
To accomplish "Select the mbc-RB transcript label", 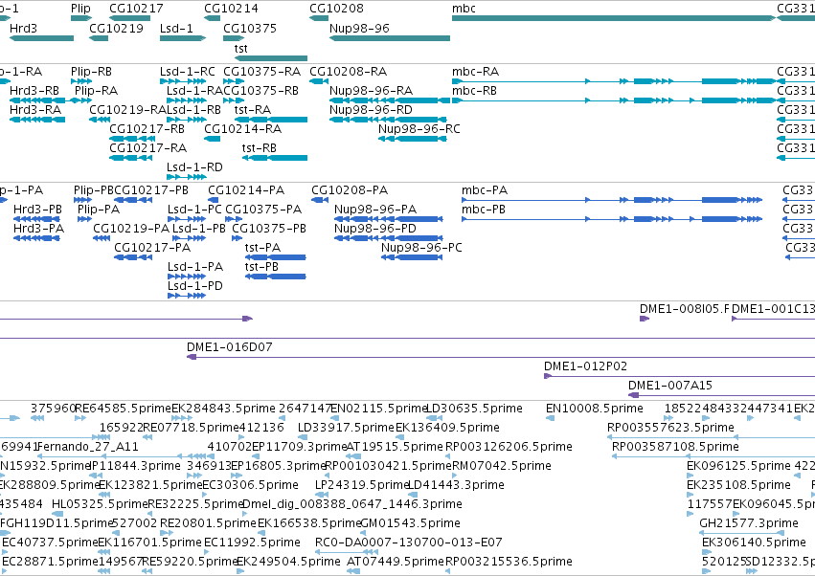I will click(x=474, y=90).
